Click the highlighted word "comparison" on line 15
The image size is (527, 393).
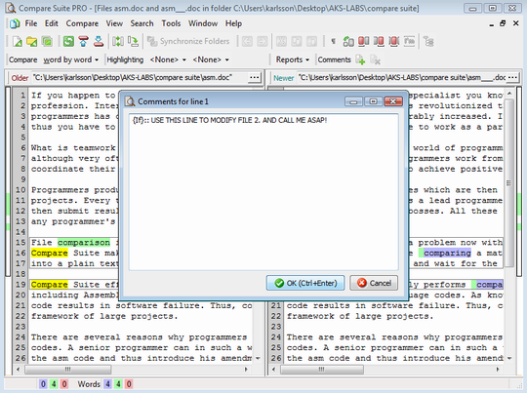tap(84, 242)
